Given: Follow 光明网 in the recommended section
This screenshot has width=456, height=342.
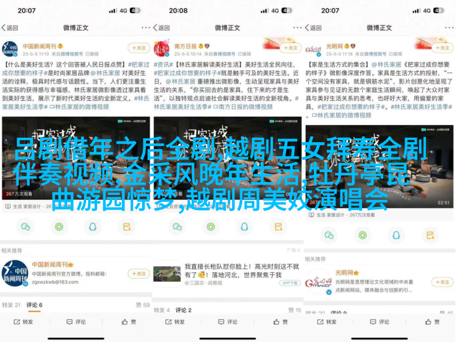Looking at the screenshot, I should 442,282.
